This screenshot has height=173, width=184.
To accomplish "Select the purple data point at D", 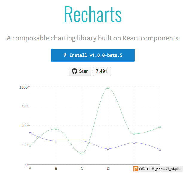I will (x=108, y=149).
